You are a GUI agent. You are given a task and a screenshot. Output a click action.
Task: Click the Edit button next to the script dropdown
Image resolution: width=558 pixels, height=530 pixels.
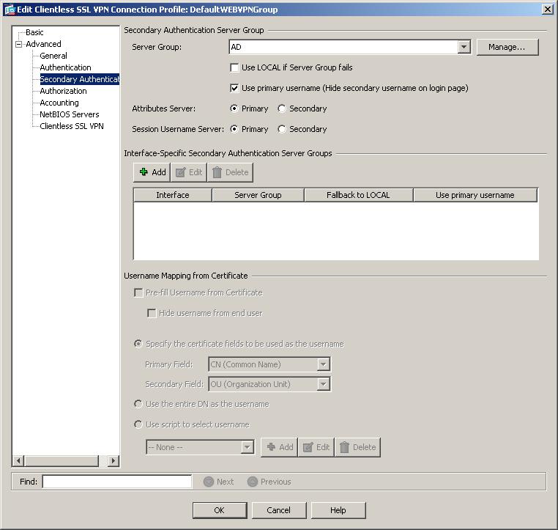(316, 447)
